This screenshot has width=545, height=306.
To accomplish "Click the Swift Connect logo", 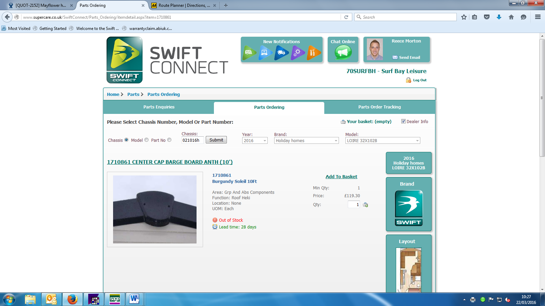I will [x=125, y=60].
